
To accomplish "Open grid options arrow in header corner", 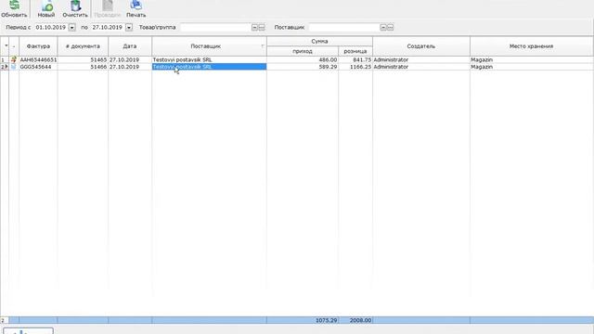I will pyautogui.click(x=6, y=45).
